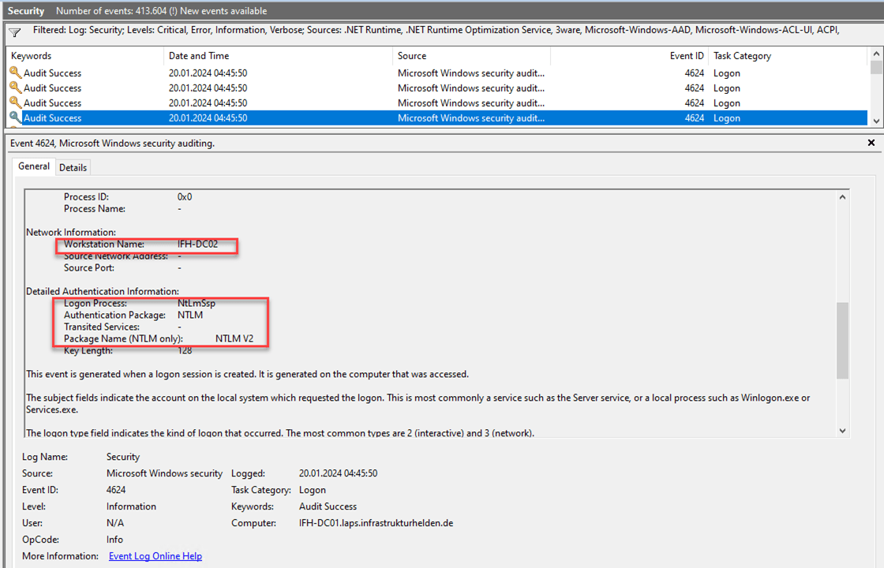Viewport: 884px width, 568px height.
Task: Click the Detailed Authentication Information heading
Action: 103,291
